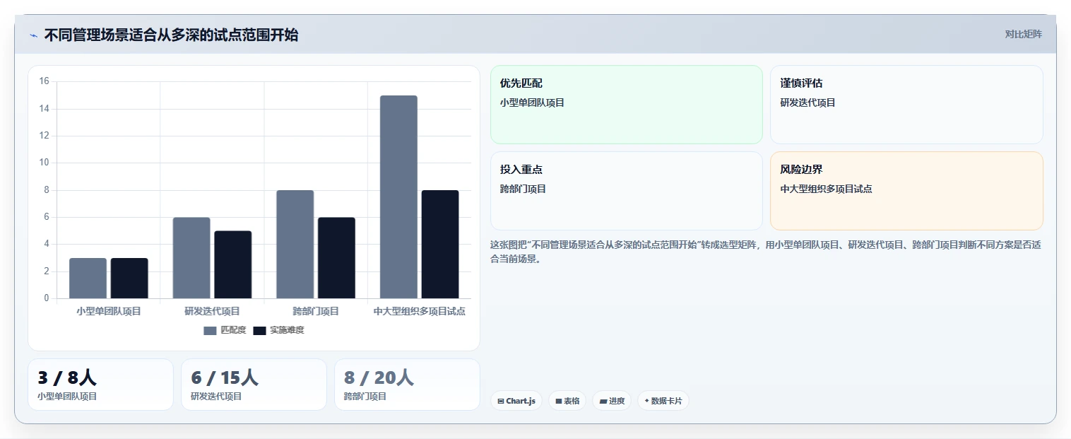Image resolution: width=1071 pixels, height=439 pixels.
Task: Click the description paragraph starting with 这张图把
Action: (765, 252)
